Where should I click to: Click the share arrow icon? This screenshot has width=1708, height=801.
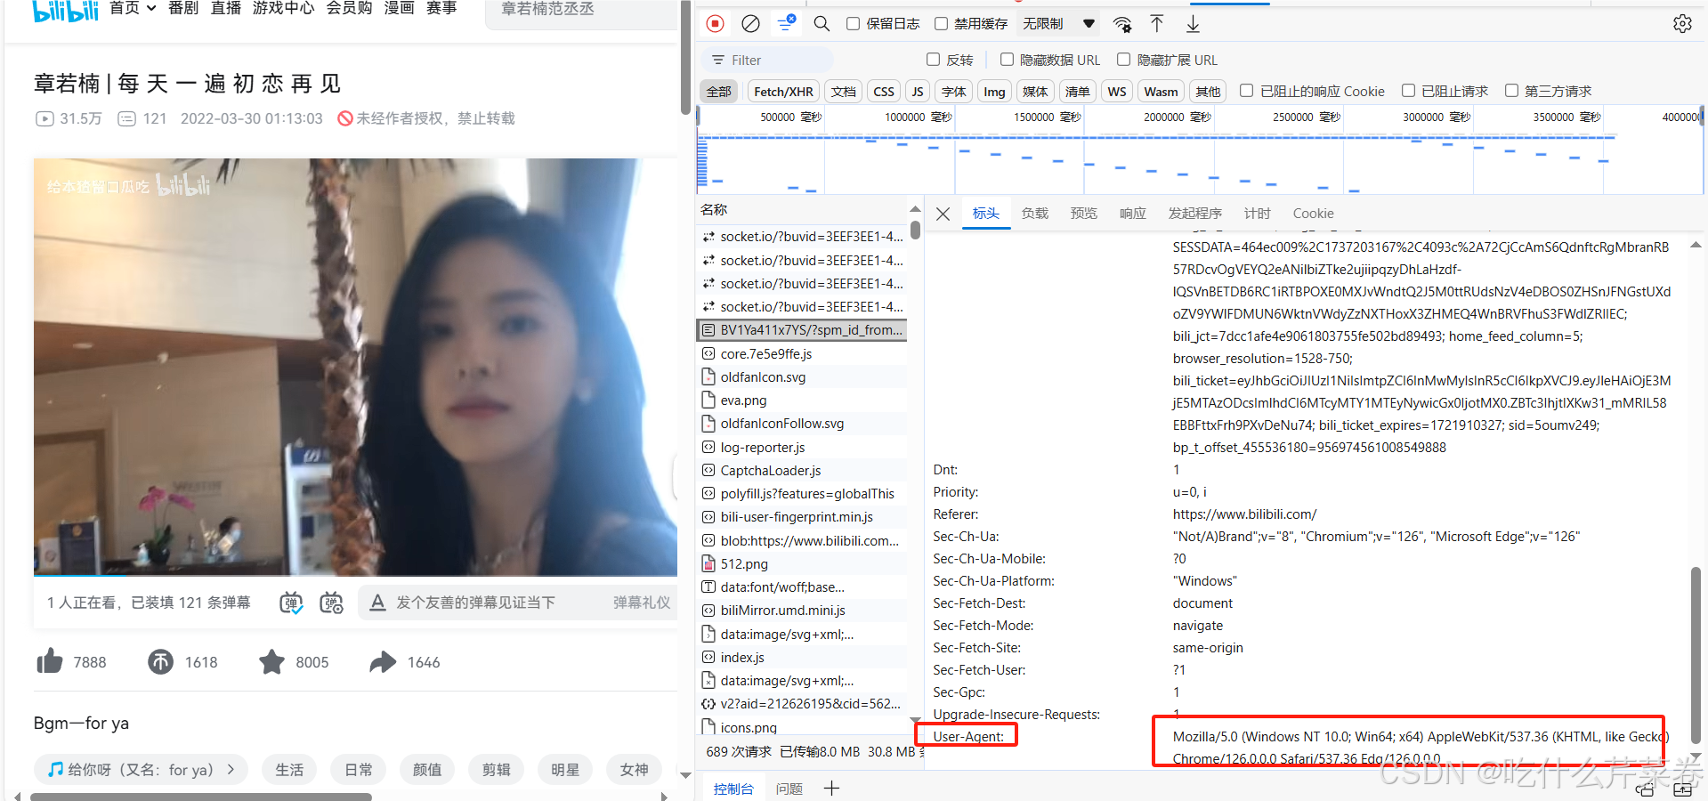(383, 661)
